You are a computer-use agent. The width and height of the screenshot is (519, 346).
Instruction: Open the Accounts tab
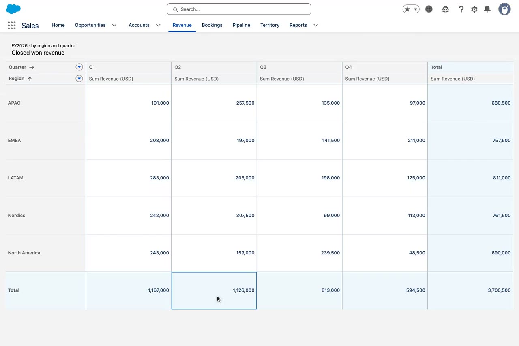pyautogui.click(x=139, y=25)
